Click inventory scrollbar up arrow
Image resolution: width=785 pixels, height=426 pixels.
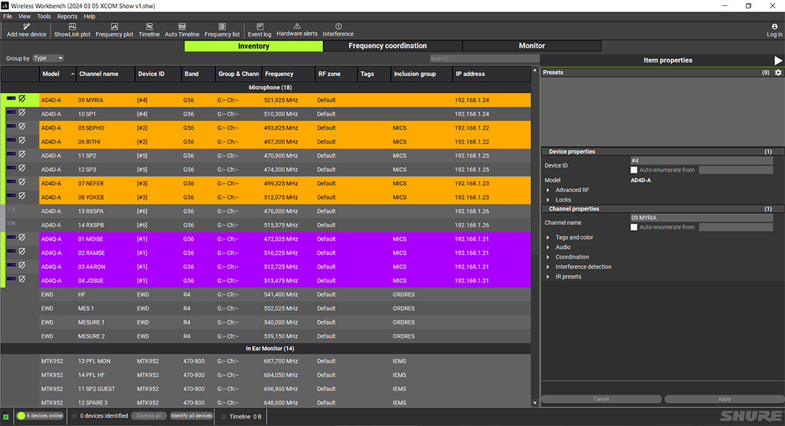[x=535, y=70]
